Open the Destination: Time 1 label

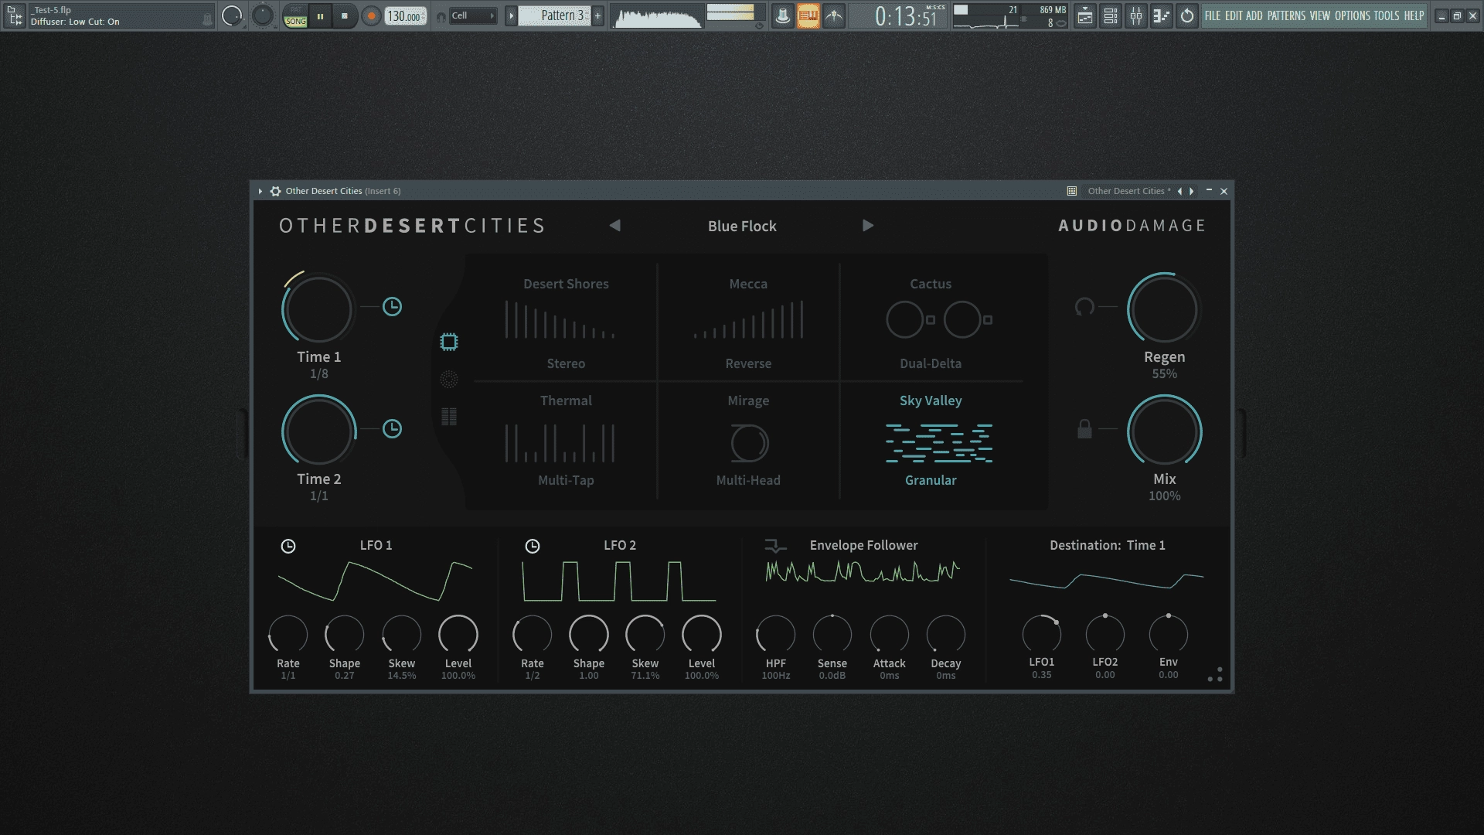coord(1107,545)
